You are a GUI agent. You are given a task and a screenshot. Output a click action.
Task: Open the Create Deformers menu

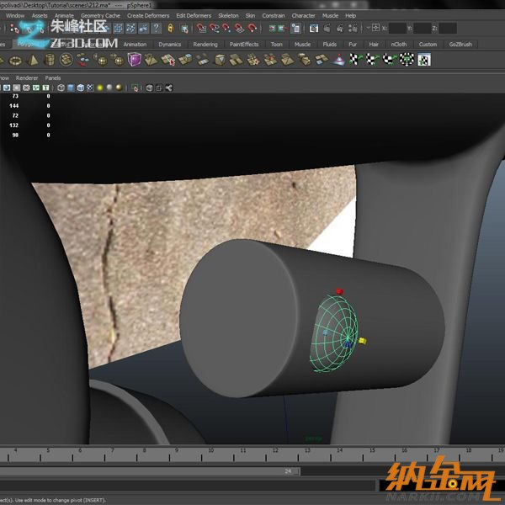pos(148,15)
